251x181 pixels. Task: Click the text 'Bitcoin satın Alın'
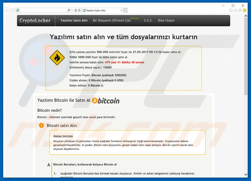[x=62, y=125]
